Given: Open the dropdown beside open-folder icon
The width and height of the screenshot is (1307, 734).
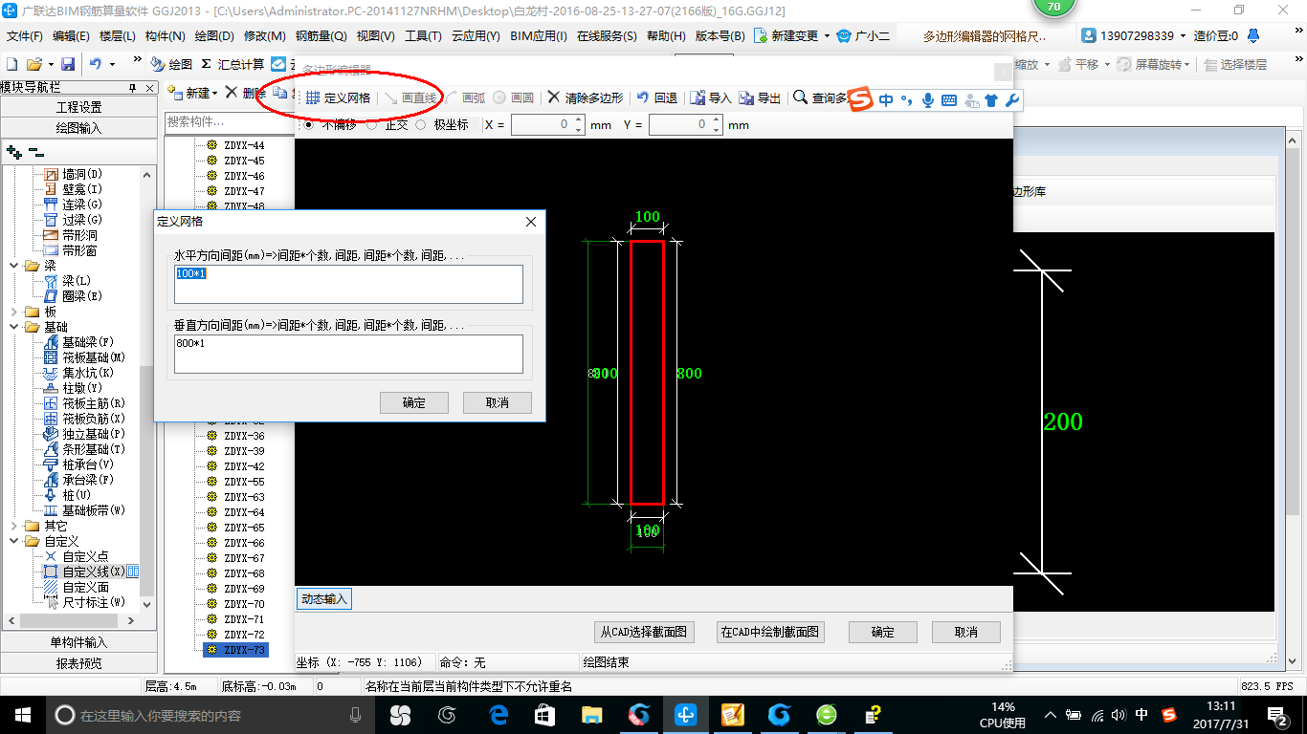Looking at the screenshot, I should click(49, 64).
